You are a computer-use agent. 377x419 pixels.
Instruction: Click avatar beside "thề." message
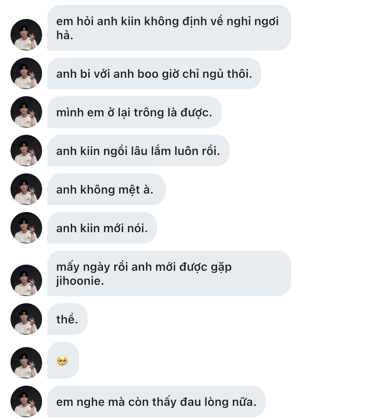pos(26,319)
